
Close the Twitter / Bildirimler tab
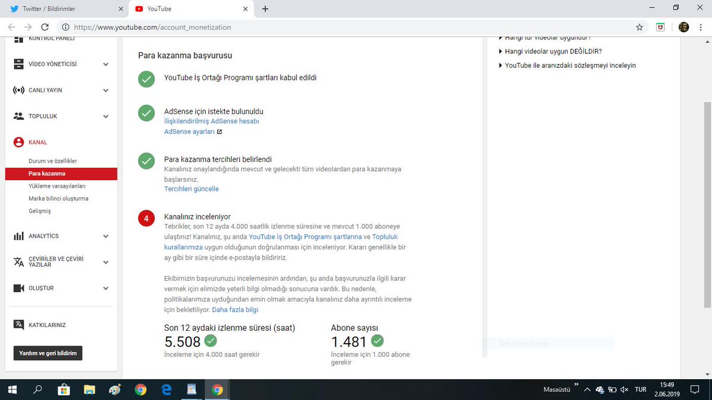pyautogui.click(x=120, y=9)
